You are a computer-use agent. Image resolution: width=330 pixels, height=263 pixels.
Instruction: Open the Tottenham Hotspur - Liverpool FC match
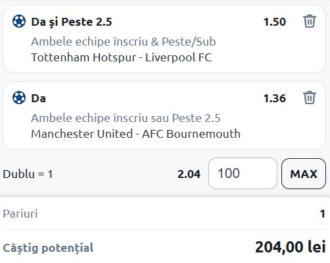click(x=122, y=57)
